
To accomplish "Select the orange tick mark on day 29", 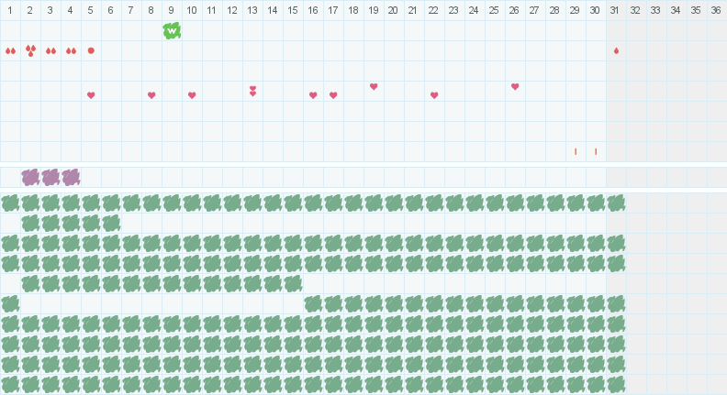I will [576, 151].
